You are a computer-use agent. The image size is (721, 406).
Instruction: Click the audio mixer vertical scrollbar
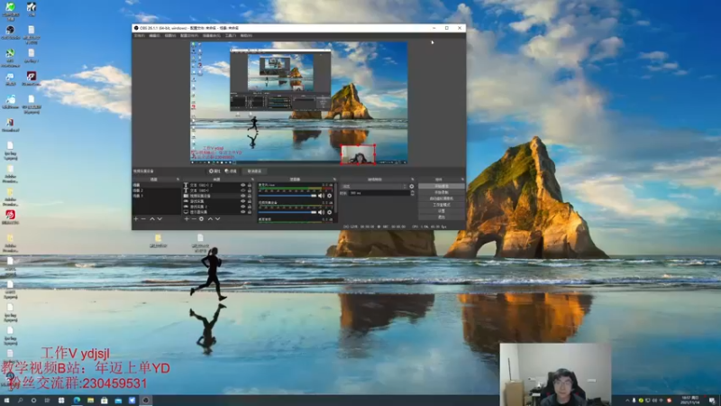click(336, 197)
